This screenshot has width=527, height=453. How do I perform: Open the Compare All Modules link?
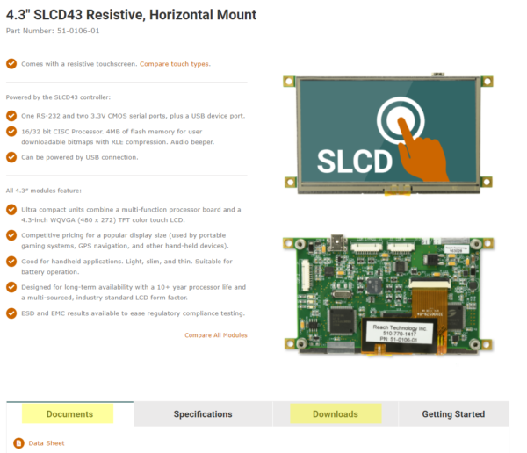pyautogui.click(x=216, y=335)
